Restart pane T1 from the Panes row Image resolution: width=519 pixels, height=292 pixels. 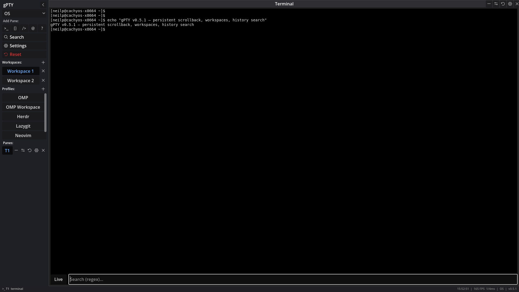coord(30,150)
